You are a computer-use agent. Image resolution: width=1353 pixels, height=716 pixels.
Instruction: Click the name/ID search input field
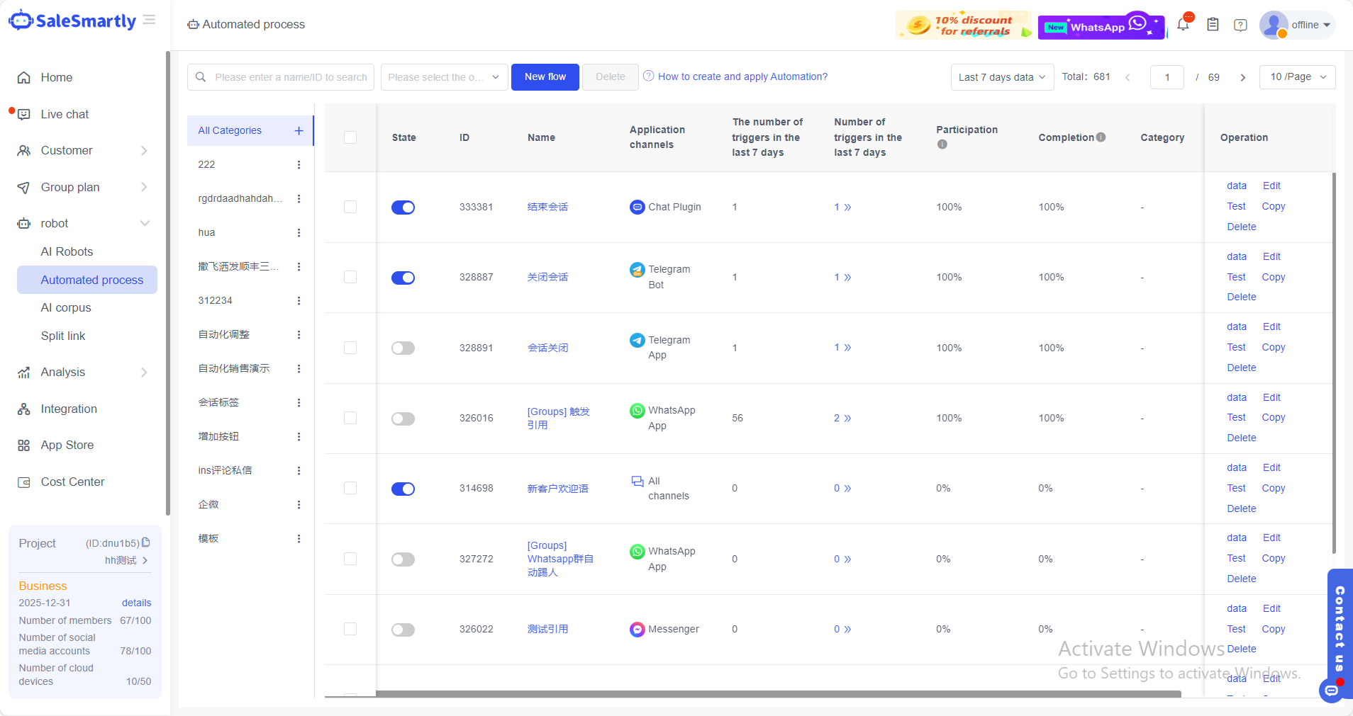pos(291,77)
